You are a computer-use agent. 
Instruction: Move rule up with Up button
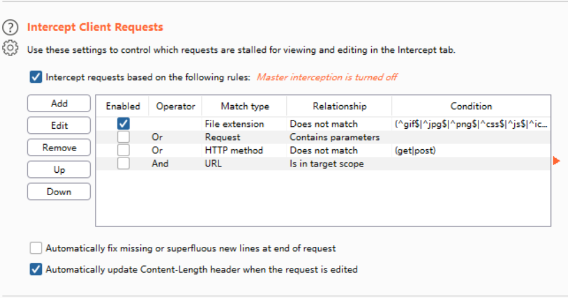(x=59, y=170)
